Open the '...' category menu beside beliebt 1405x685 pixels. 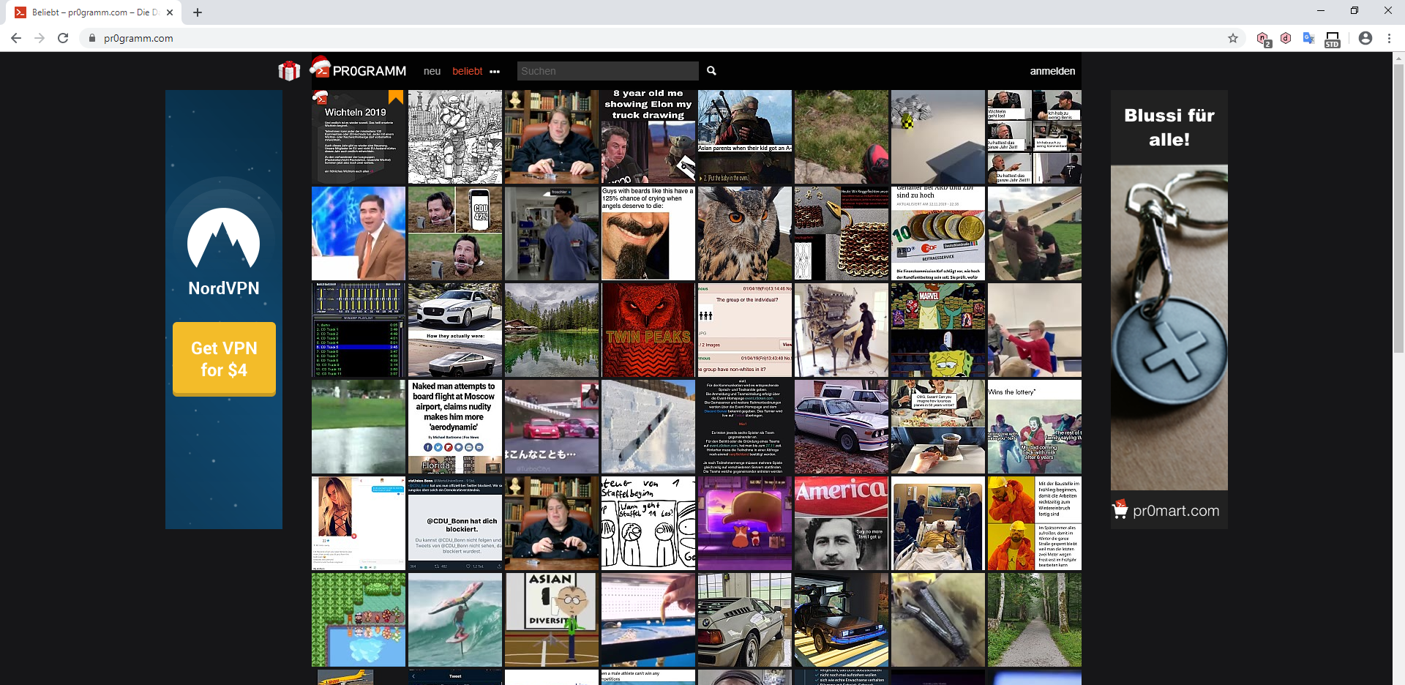pyautogui.click(x=495, y=72)
